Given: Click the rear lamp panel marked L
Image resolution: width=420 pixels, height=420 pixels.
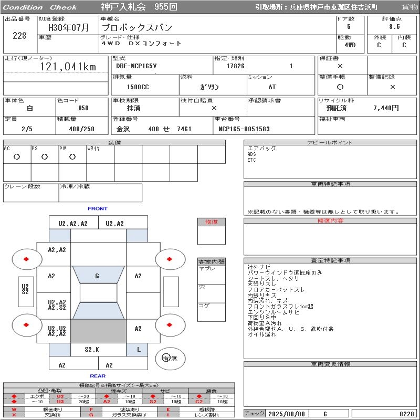Looking at the screenshot, I should click(x=139, y=349).
